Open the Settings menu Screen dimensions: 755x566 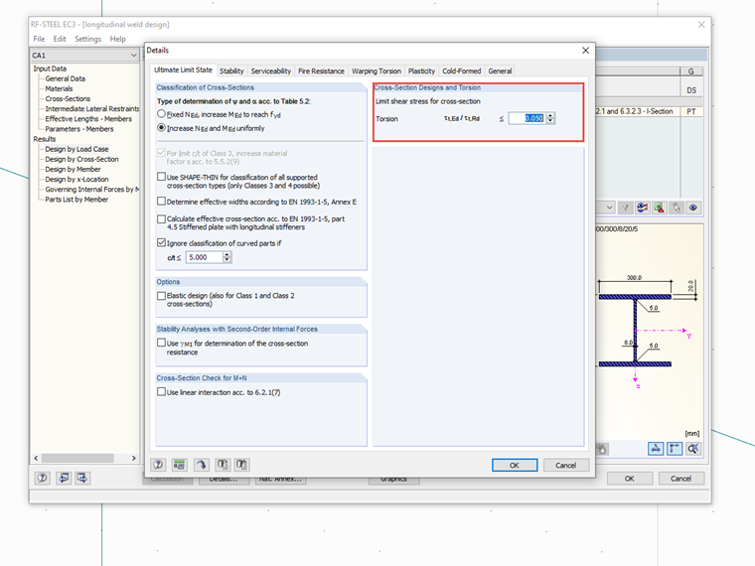tap(87, 39)
